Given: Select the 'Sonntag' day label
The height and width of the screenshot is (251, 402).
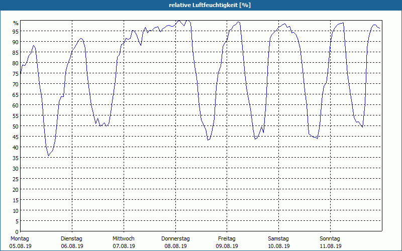Looking at the screenshot, I should [x=330, y=238].
